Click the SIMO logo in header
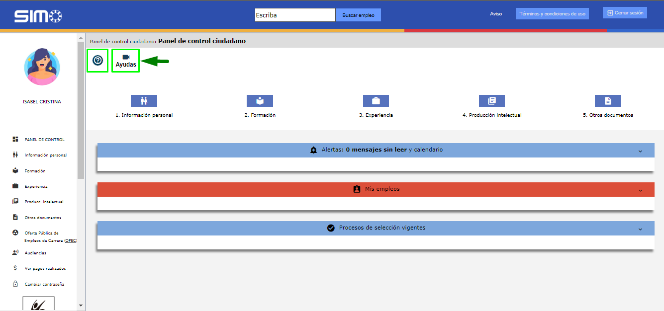664x311 pixels. pos(38,16)
